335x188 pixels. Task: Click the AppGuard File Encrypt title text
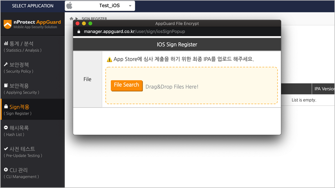coord(177,23)
